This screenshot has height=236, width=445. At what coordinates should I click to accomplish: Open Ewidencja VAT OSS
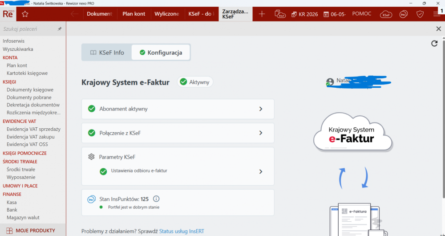(x=27, y=144)
